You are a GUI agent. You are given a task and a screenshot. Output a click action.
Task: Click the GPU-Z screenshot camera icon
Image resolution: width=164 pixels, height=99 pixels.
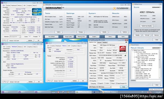click(126, 42)
